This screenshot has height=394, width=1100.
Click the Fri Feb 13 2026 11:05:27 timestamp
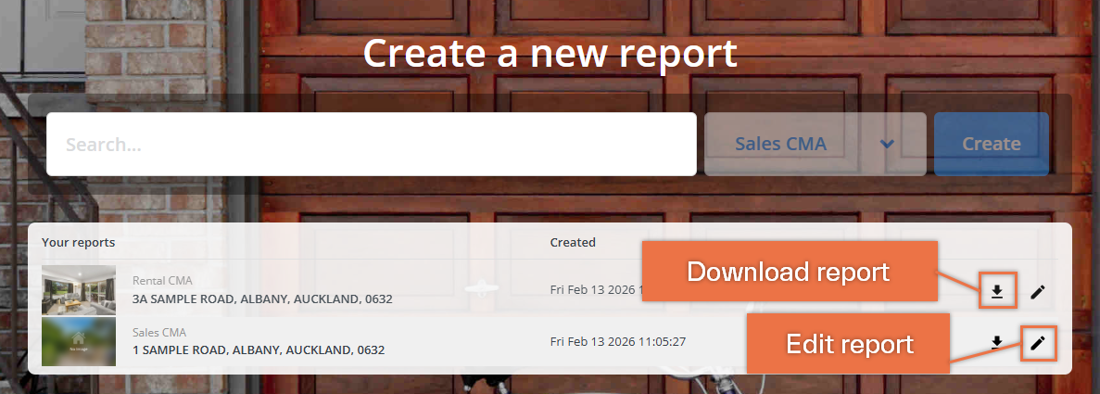coord(617,342)
